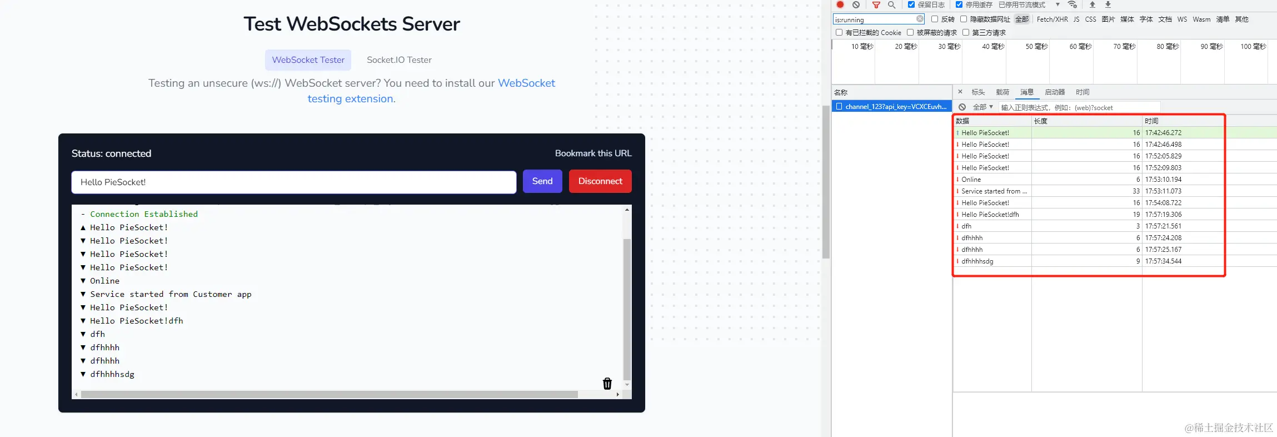Screen dimensions: 1277x437
Task: Clear the is:running filter text icon
Action: click(920, 19)
